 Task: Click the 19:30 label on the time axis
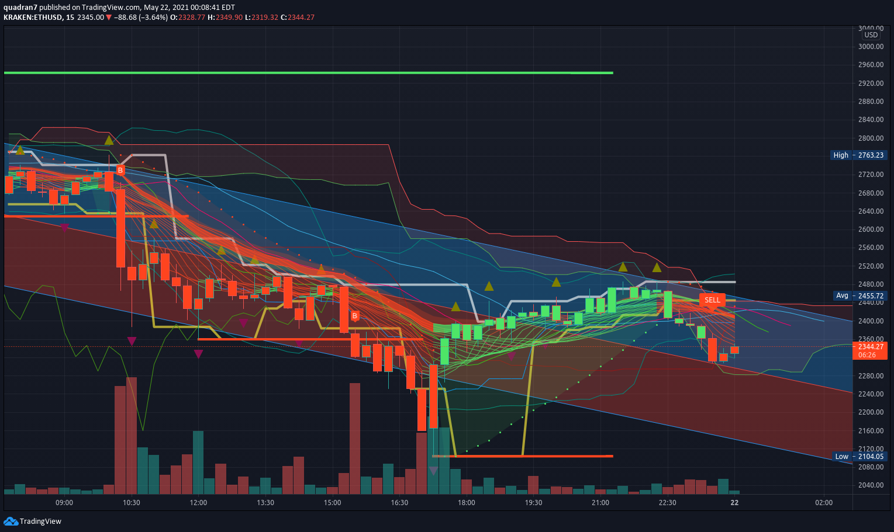(x=533, y=503)
